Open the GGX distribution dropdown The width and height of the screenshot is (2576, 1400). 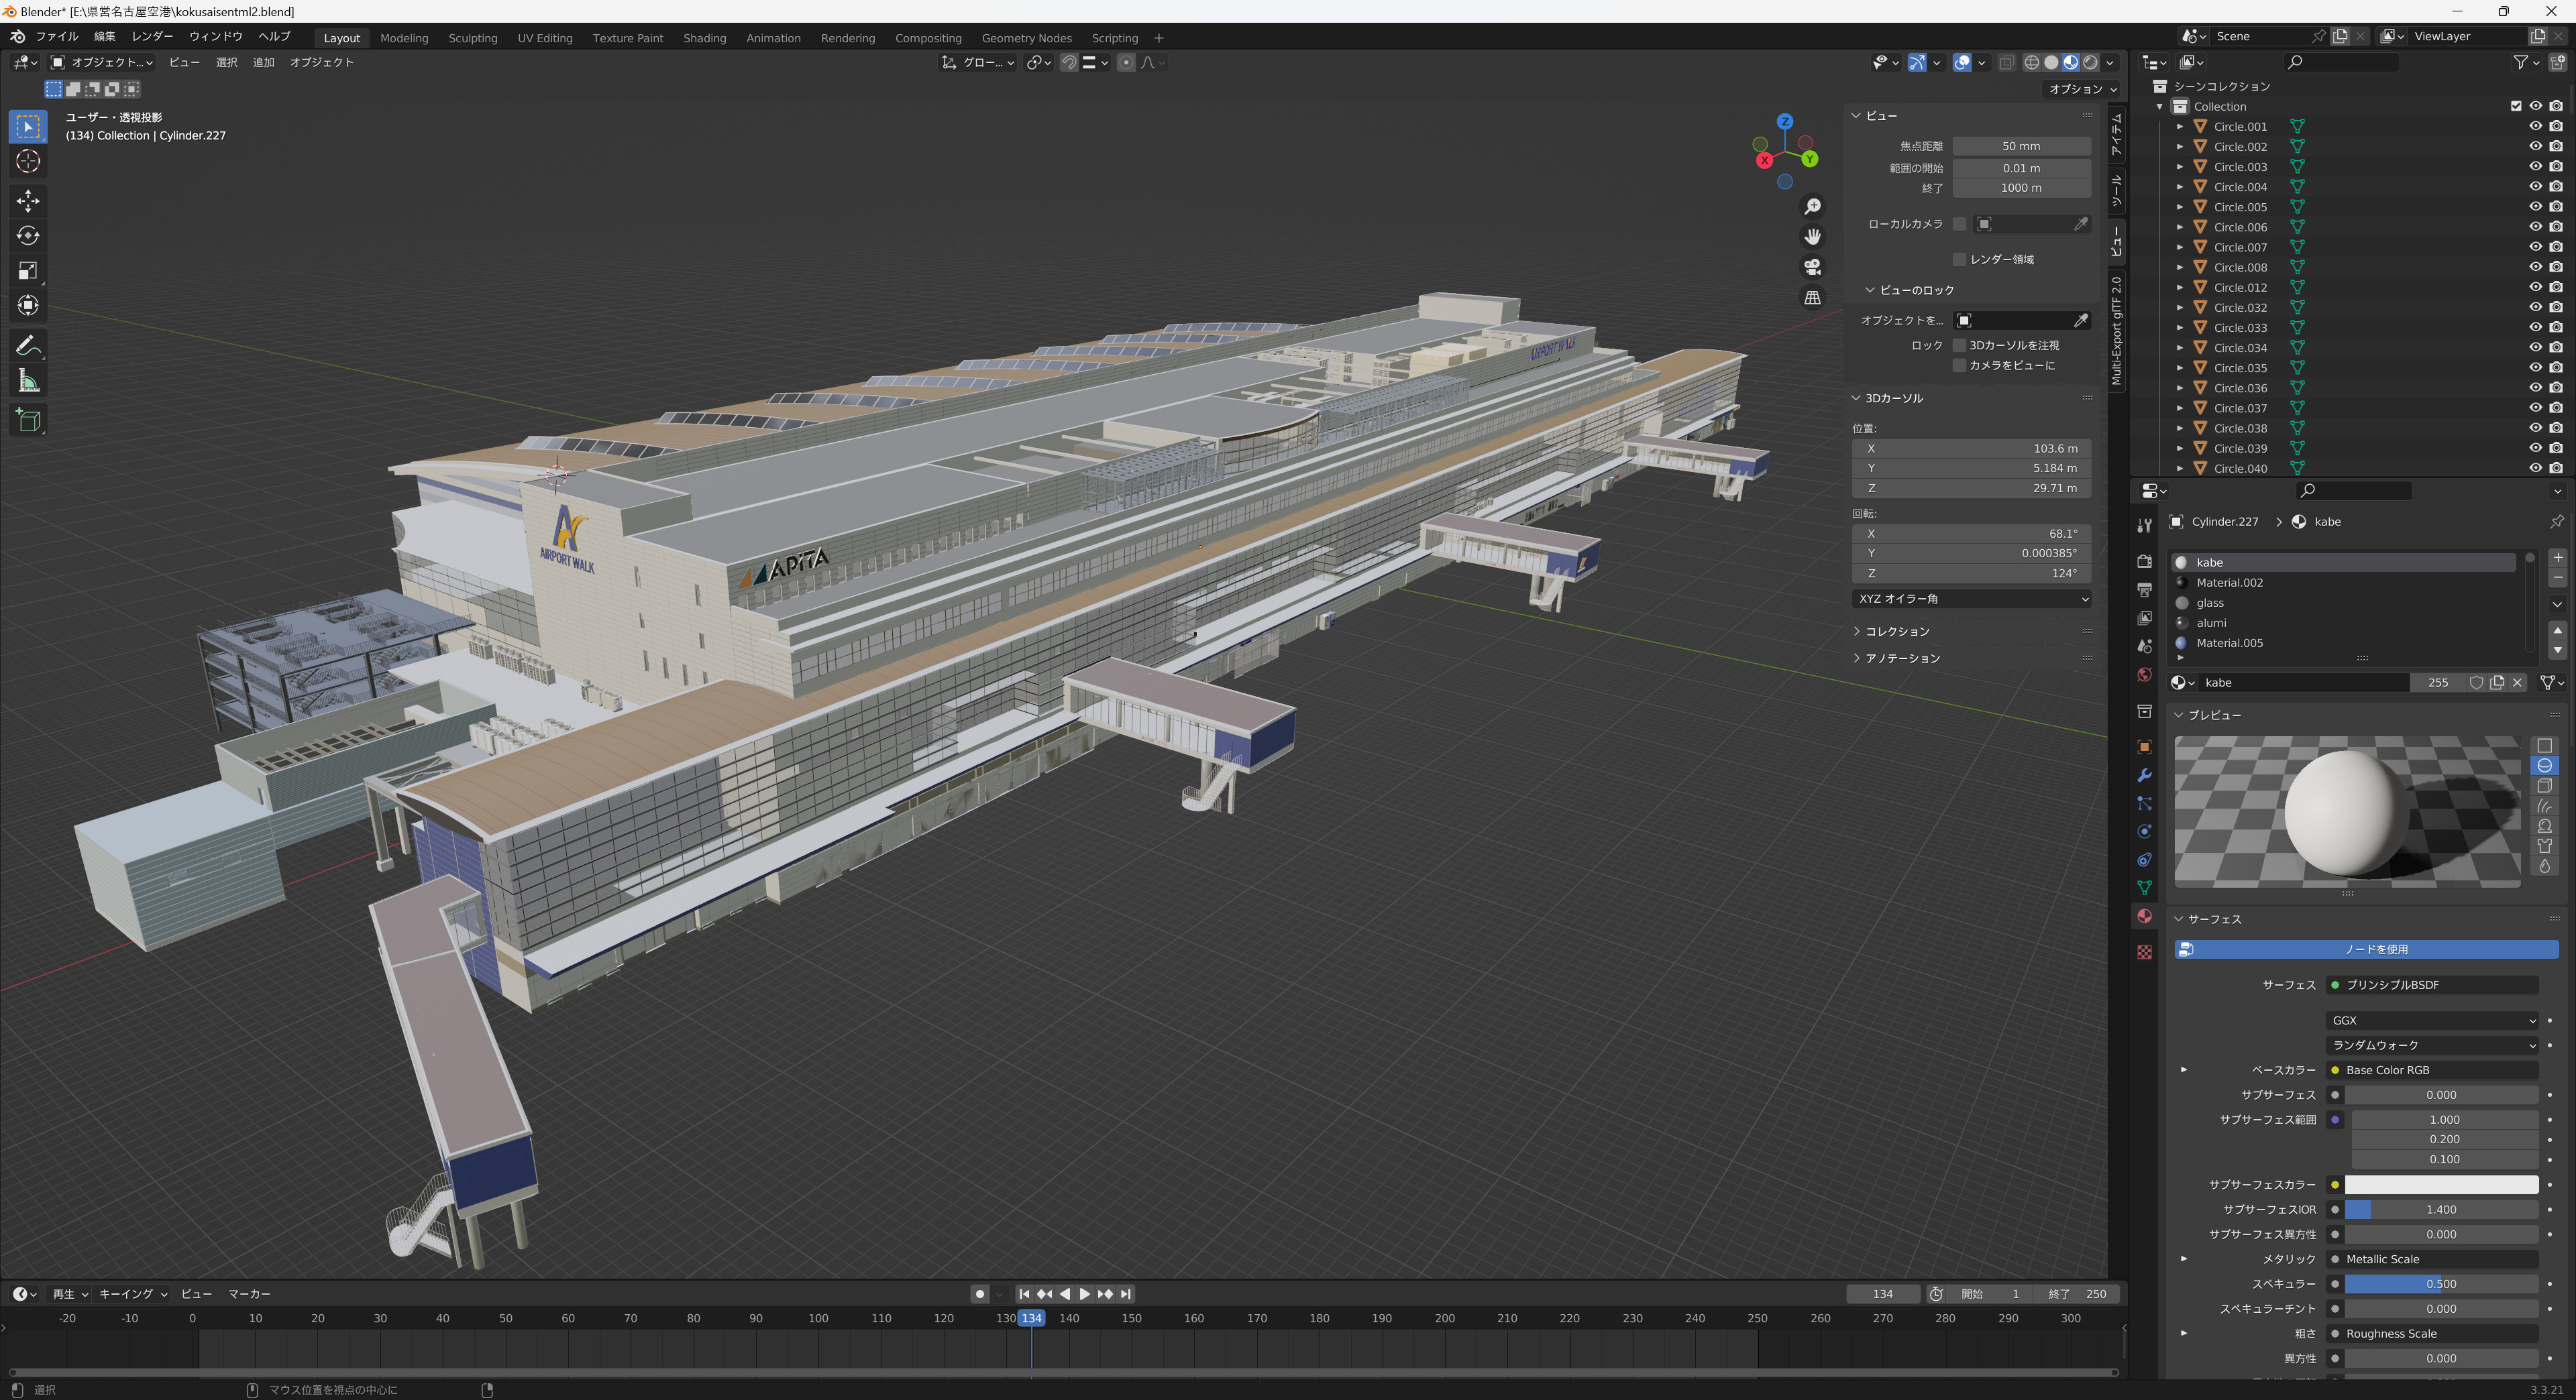coord(2432,1020)
